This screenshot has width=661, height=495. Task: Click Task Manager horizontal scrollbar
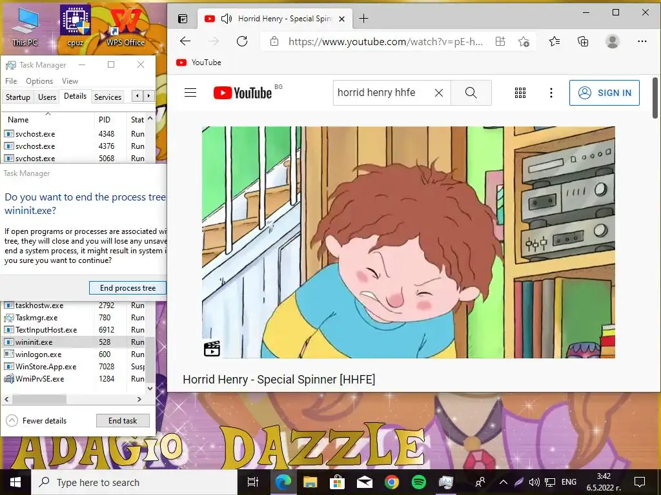pos(39,398)
